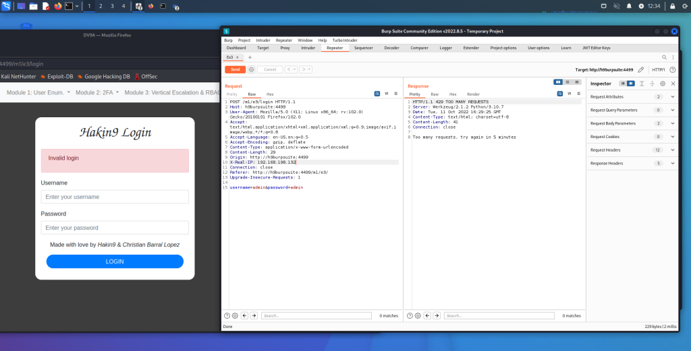Focus Username field in Firefox login
The image size is (691, 351).
click(x=115, y=197)
